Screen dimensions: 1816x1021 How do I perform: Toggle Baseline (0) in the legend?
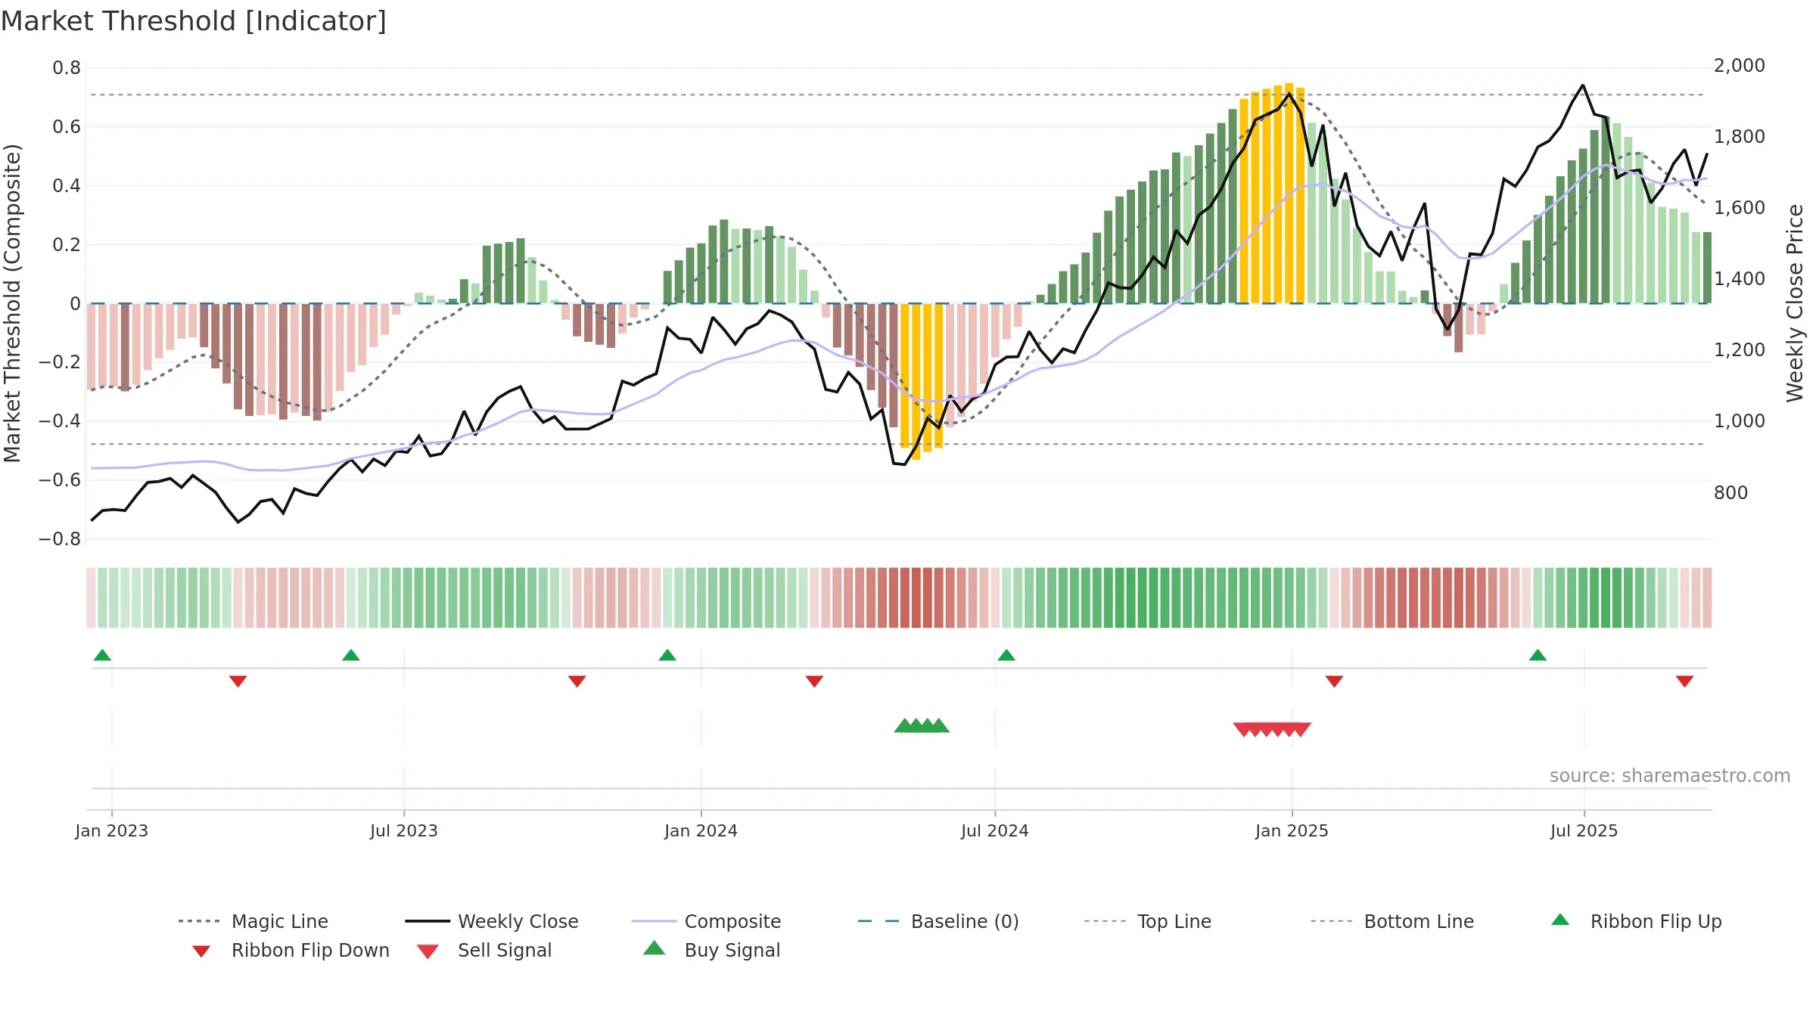click(x=938, y=921)
